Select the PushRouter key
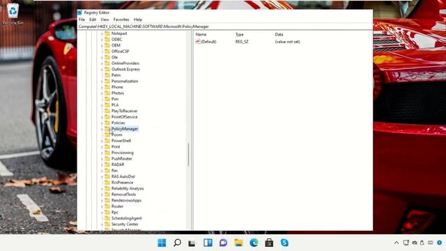This screenshot has width=446, height=251. pyautogui.click(x=121, y=158)
